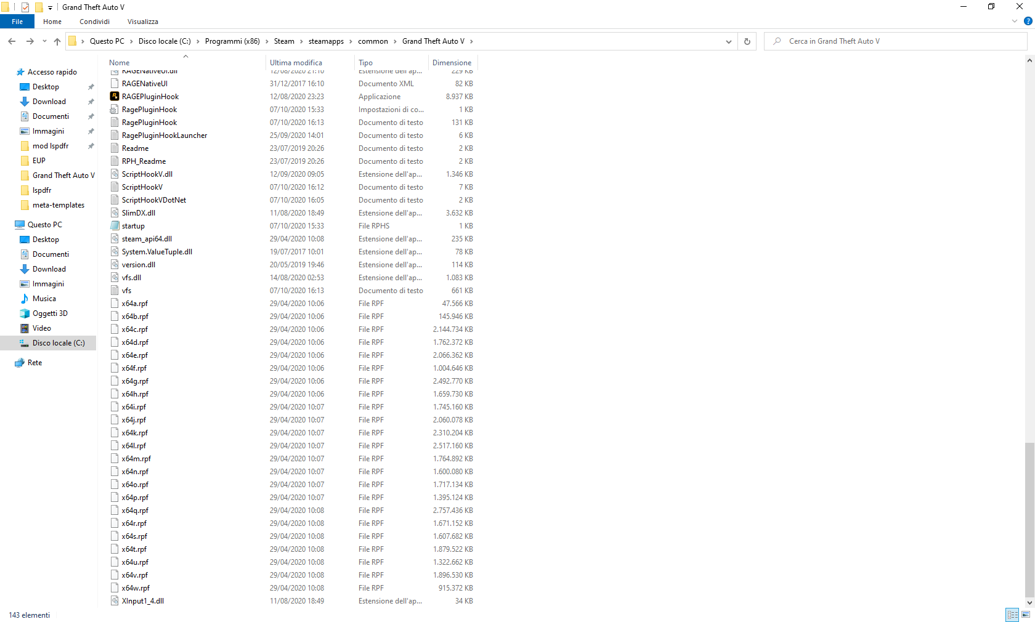Click the vfs.dll file icon
The height and width of the screenshot is (622, 1035).
coord(115,277)
